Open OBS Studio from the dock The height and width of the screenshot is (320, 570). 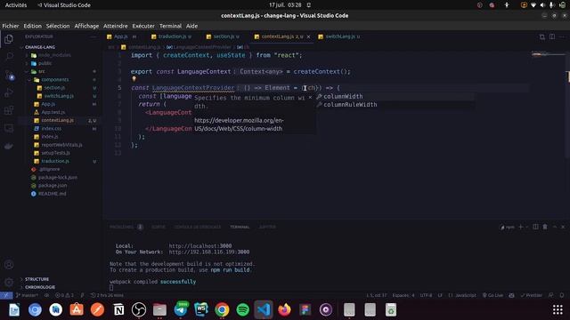tap(139, 309)
